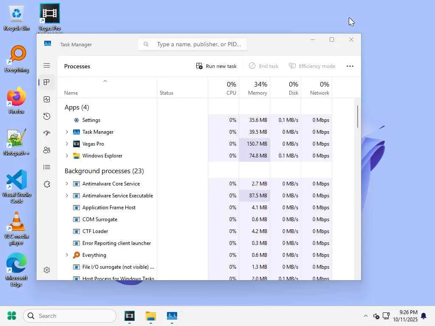Open Vegas Pro desktop shortcut
Screen dimensions: 435x326
[x=49, y=17]
